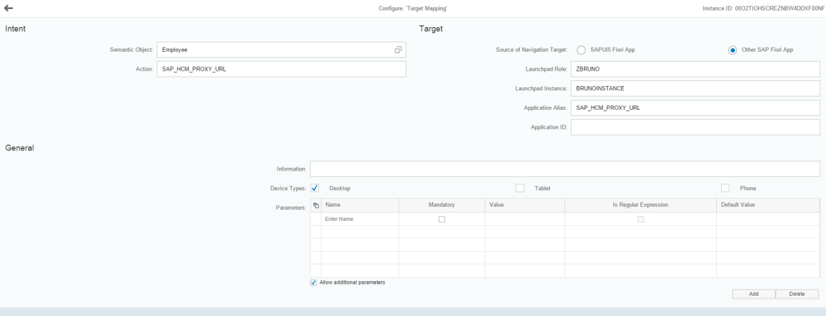Click into the Action input field

coord(281,69)
